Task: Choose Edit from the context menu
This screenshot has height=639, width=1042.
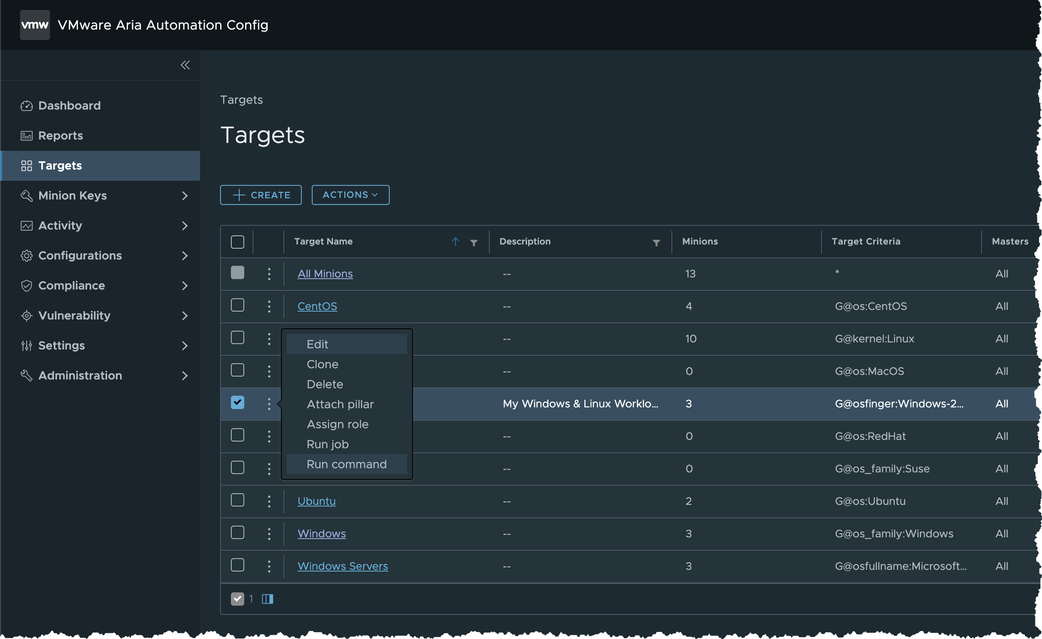Action: (347, 344)
